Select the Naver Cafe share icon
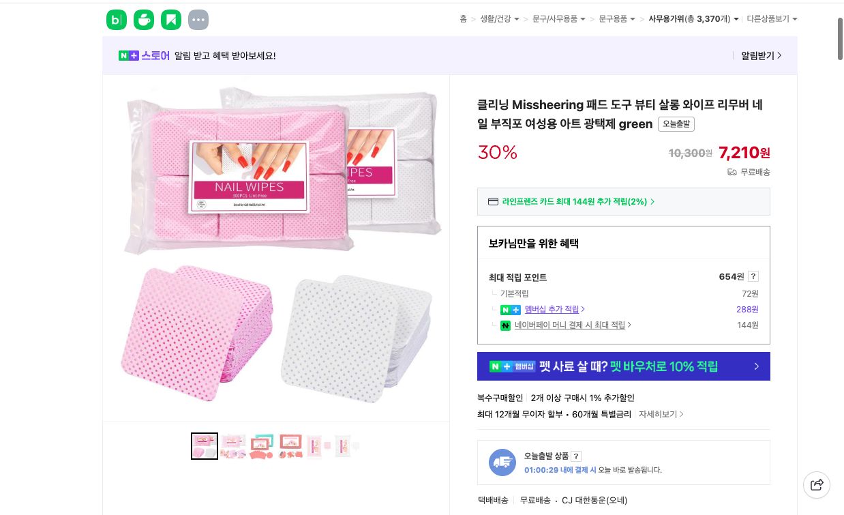 click(x=144, y=20)
